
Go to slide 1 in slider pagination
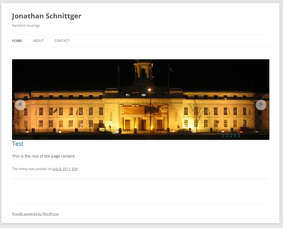pos(223,135)
